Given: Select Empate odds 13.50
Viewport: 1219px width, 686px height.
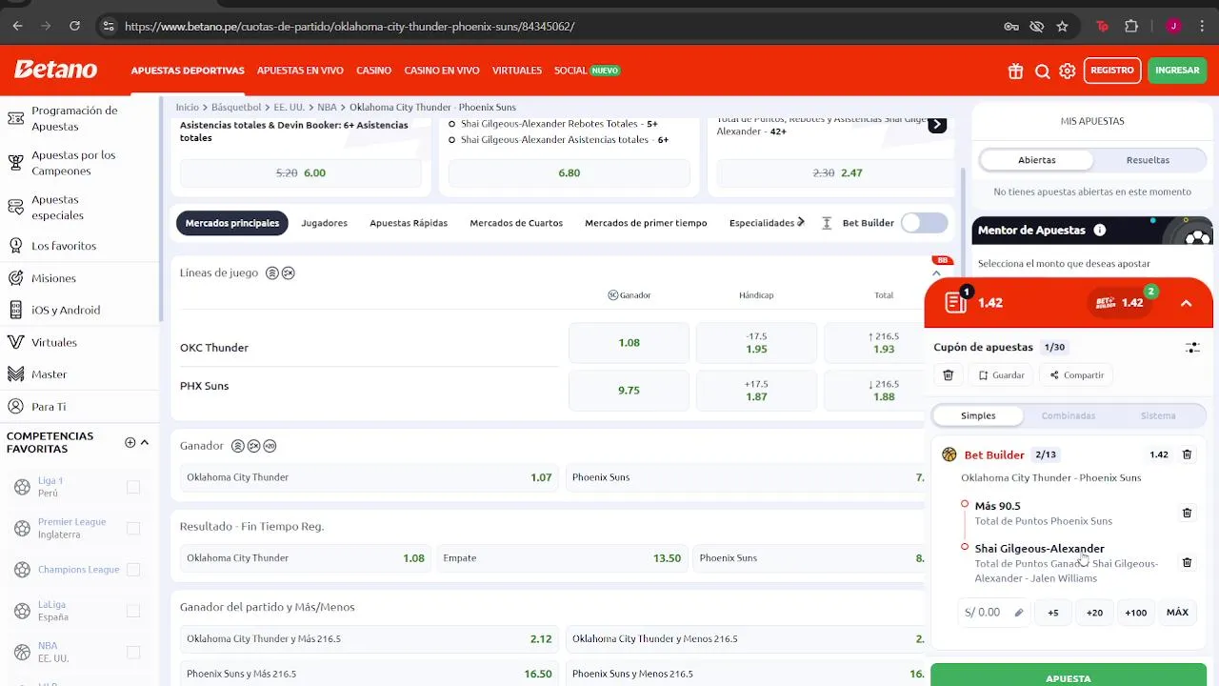Looking at the screenshot, I should pos(562,558).
